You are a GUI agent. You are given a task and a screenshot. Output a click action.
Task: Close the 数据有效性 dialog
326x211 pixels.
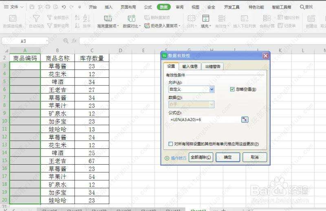click(266, 56)
